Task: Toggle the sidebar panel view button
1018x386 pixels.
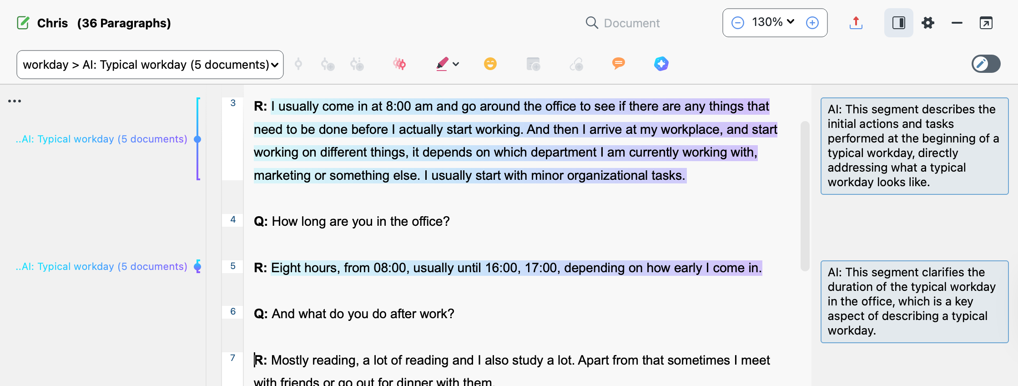Action: coord(898,23)
